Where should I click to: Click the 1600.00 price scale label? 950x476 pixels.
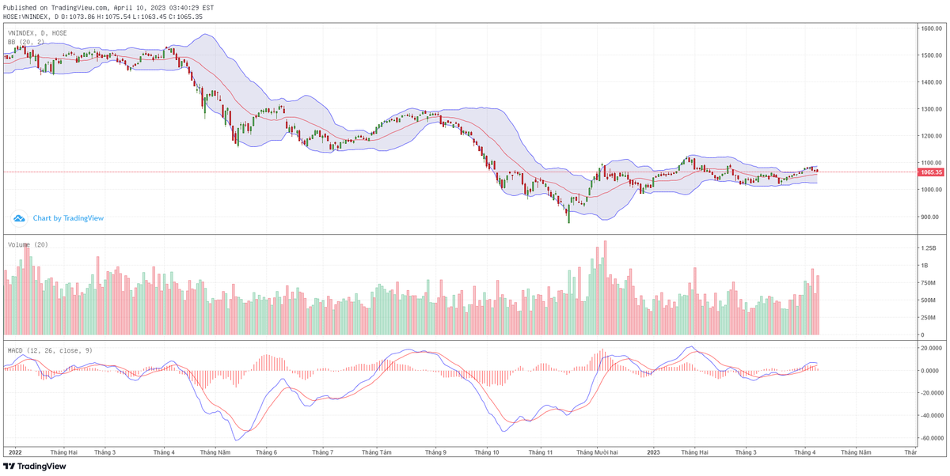click(x=929, y=28)
